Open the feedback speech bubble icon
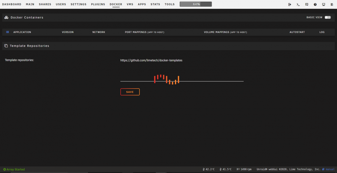 (x=307, y=4)
